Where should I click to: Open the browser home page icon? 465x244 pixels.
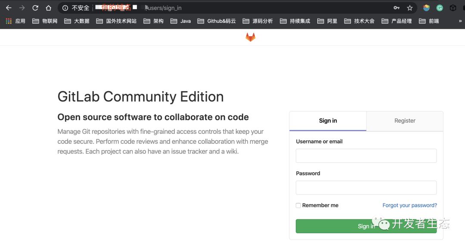(48, 8)
